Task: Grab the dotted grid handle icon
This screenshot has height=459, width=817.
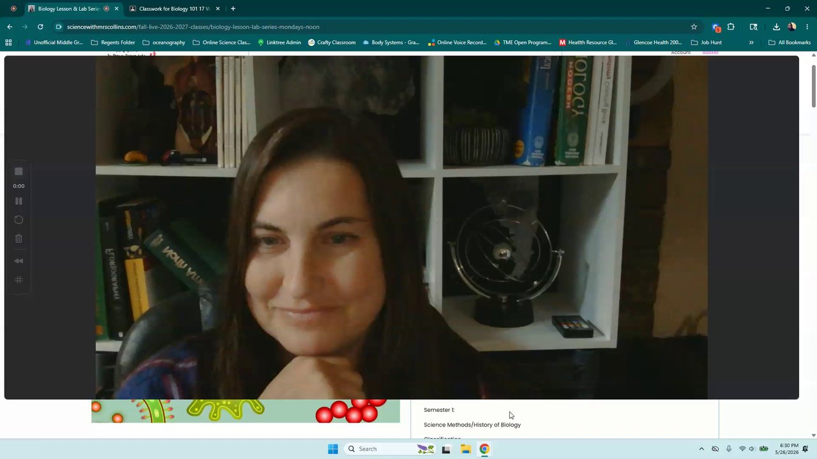Action: tap(19, 280)
